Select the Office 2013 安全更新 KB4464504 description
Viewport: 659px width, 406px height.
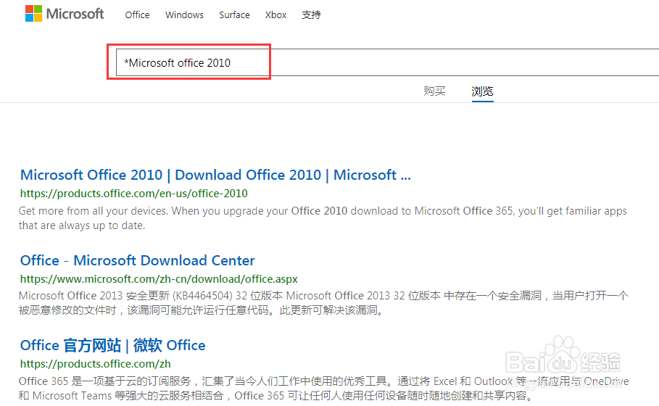click(323, 303)
